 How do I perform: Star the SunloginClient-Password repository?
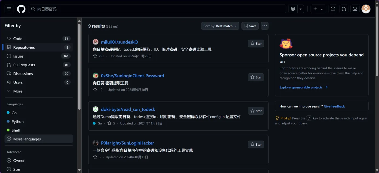point(256,77)
